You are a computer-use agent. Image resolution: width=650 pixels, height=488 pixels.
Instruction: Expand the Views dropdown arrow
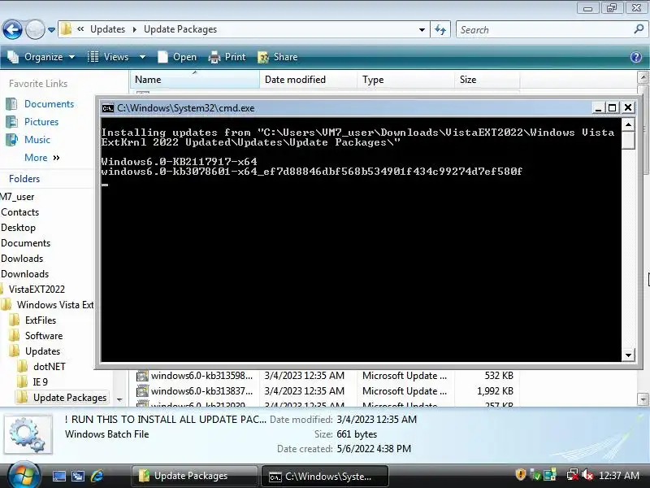142,57
